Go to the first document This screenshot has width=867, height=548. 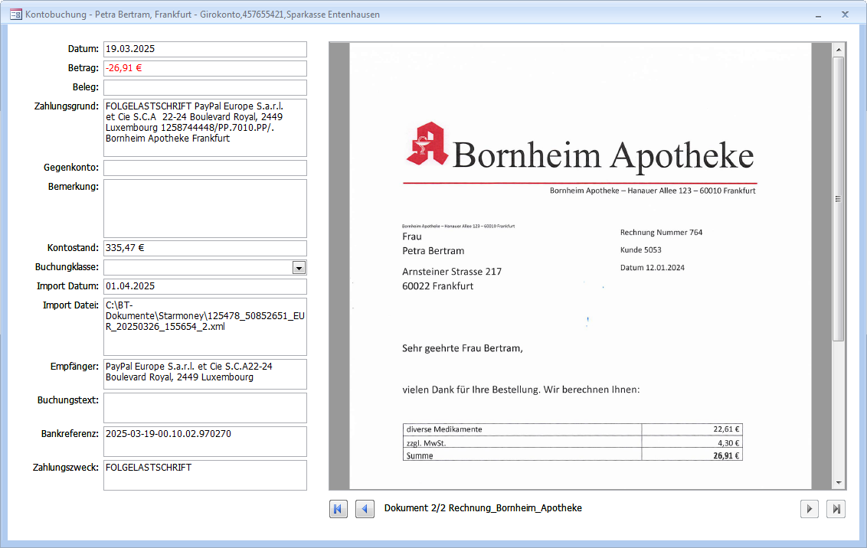339,509
